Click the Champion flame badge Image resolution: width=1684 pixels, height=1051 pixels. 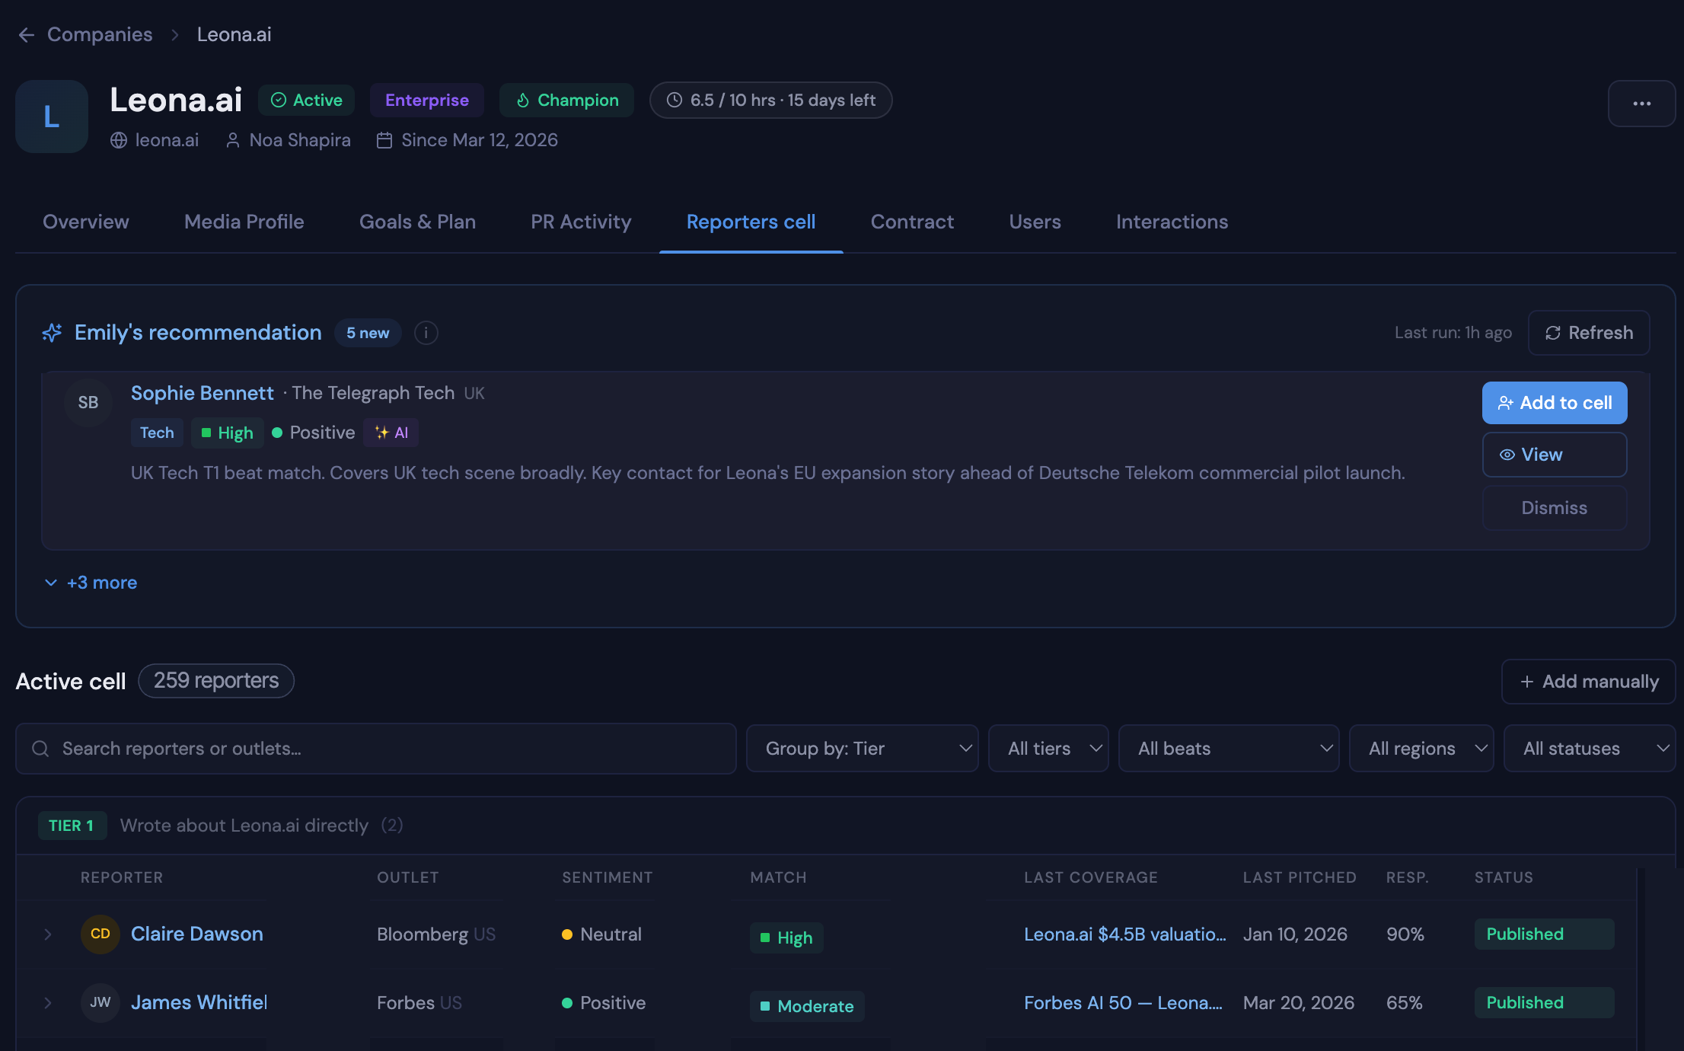point(566,100)
